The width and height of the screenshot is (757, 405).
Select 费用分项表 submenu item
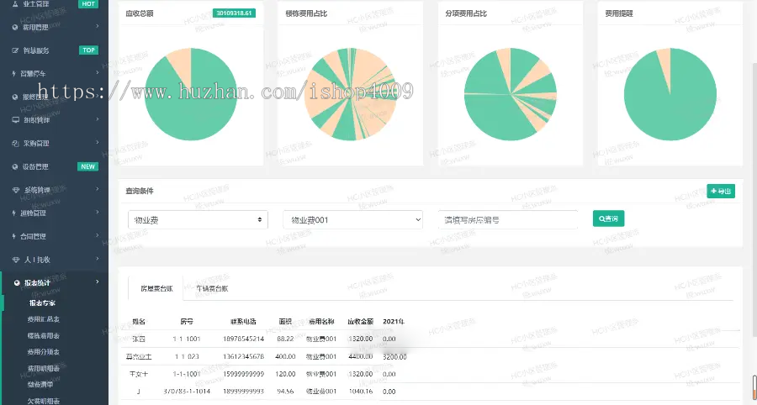coord(44,352)
